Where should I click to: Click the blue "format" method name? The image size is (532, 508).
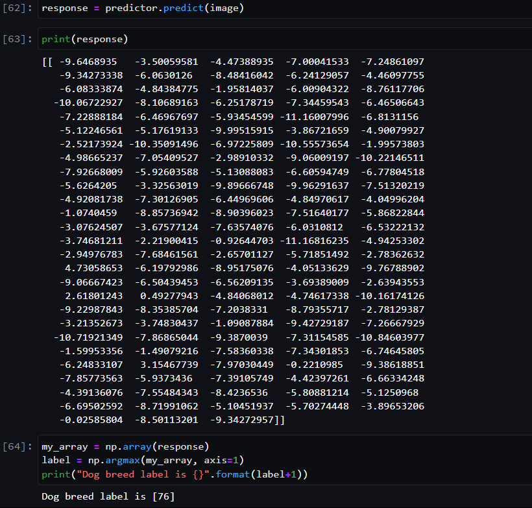tap(232, 474)
